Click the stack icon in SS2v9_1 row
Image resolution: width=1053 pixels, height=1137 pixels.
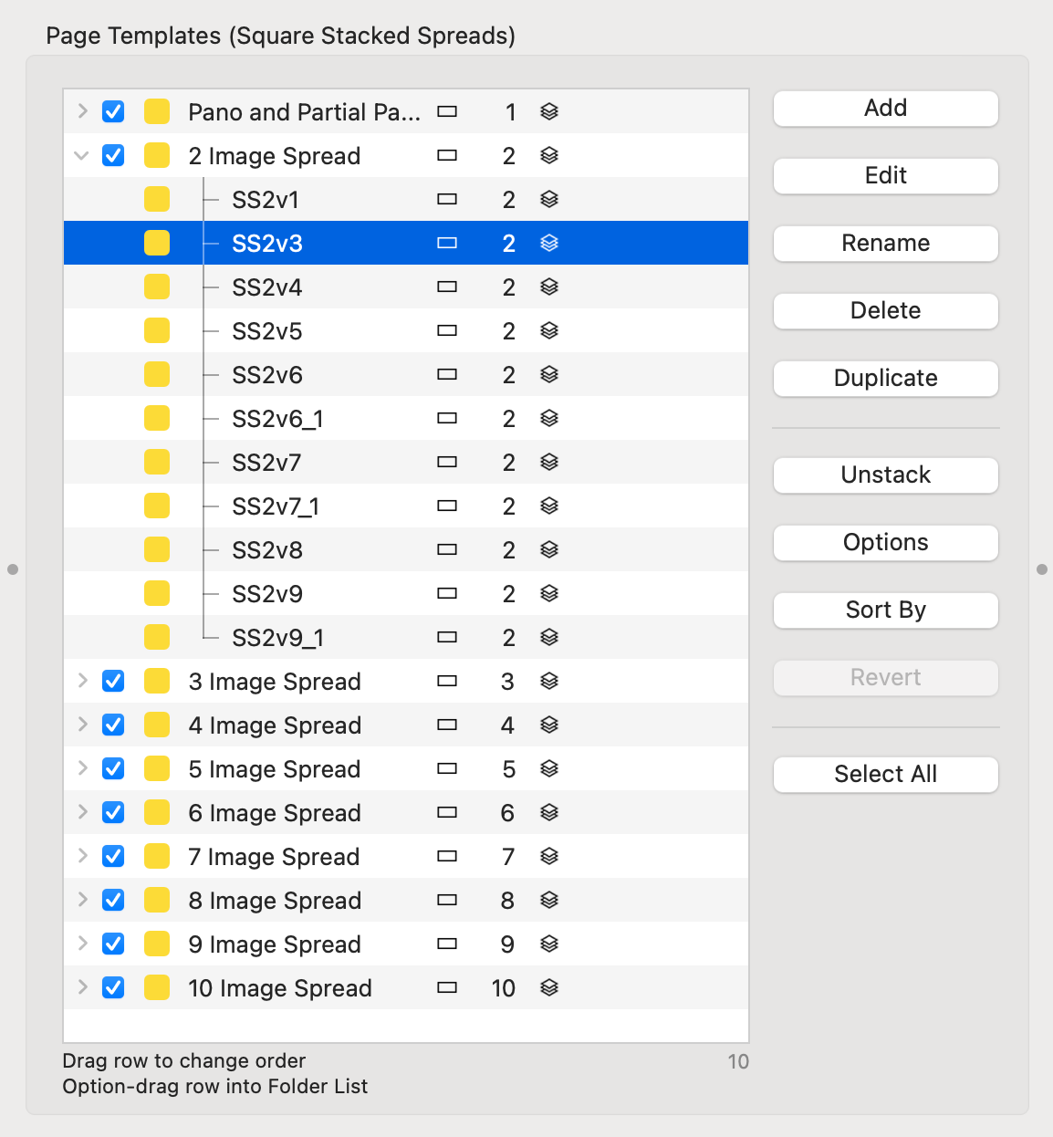click(x=548, y=637)
